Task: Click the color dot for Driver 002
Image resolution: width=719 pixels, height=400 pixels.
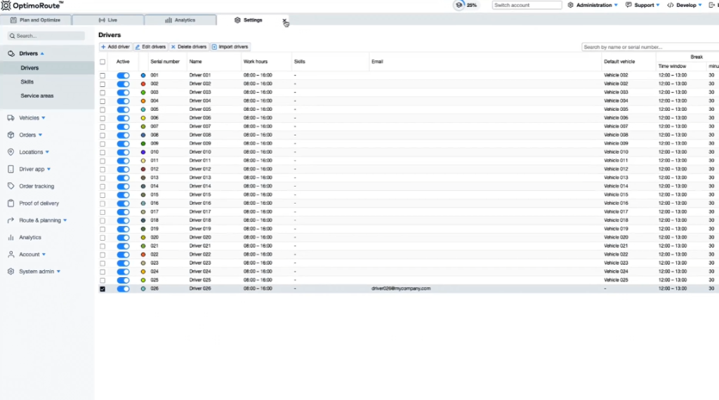Action: 143,84
